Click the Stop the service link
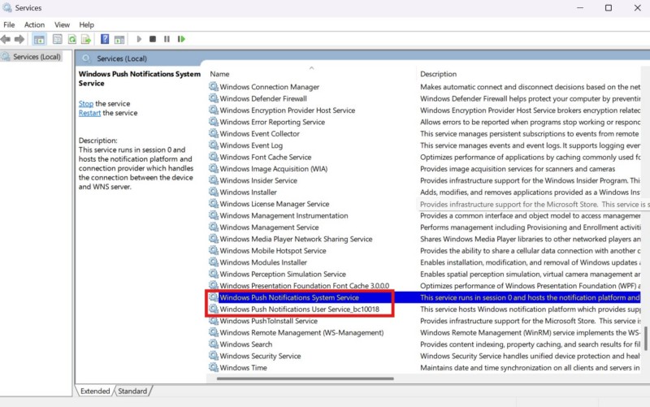The image size is (650, 407). (86, 104)
